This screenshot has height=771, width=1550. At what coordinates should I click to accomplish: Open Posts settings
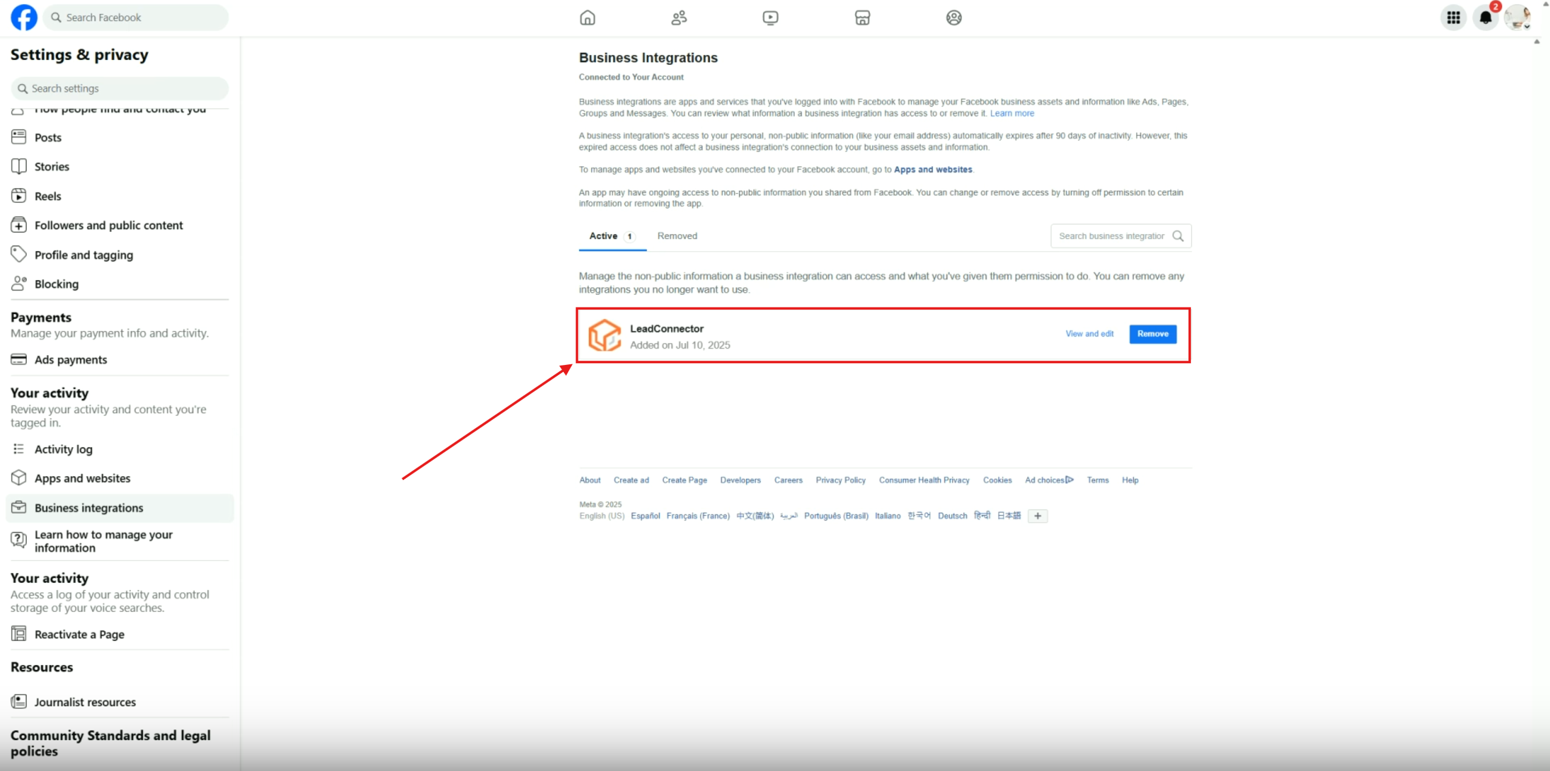point(120,137)
